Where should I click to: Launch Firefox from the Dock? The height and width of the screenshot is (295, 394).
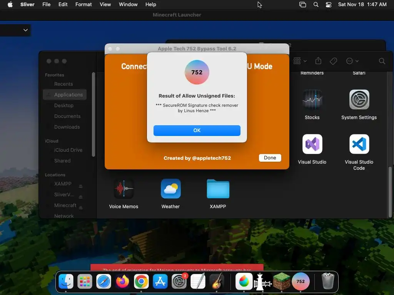point(122,281)
